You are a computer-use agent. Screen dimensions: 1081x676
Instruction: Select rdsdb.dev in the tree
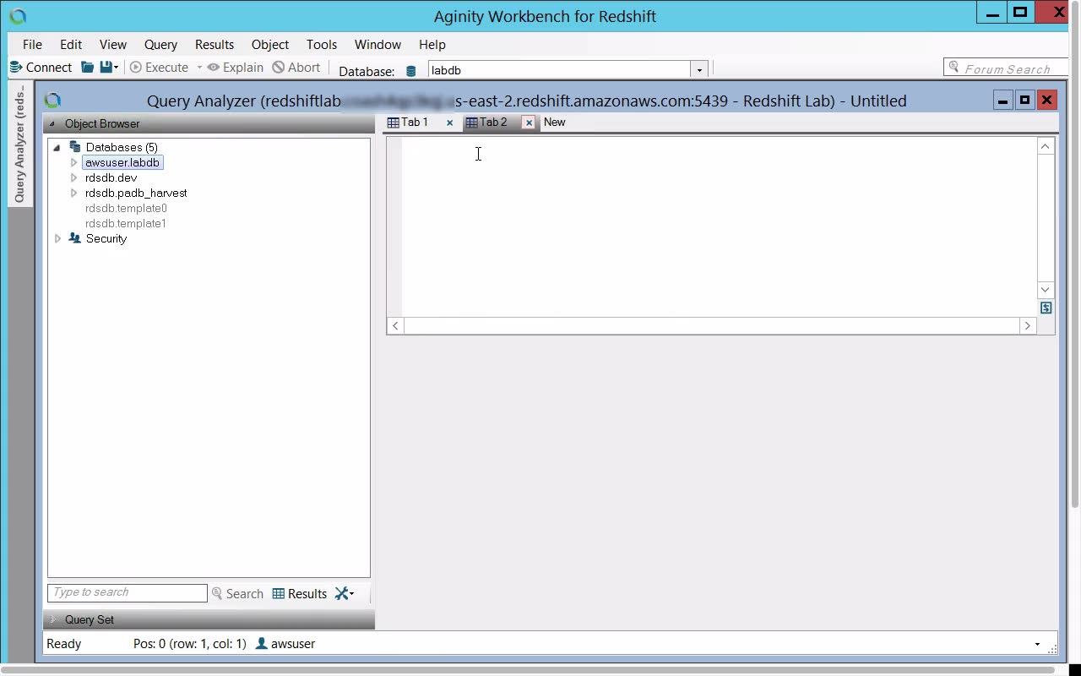111,177
